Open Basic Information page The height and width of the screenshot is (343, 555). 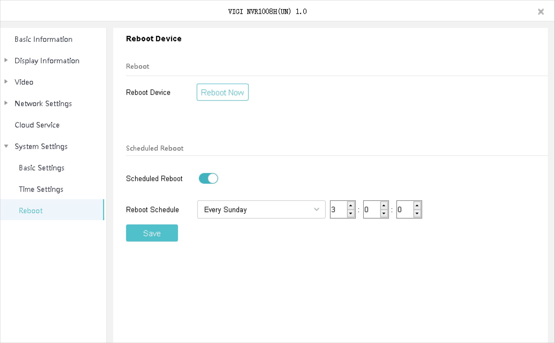pos(43,39)
